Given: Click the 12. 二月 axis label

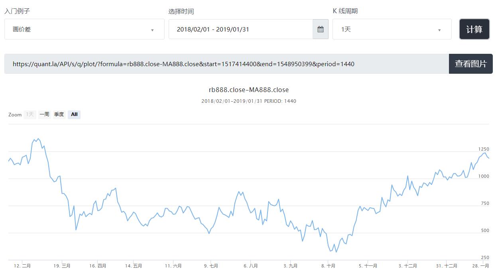Looking at the screenshot, I should pyautogui.click(x=22, y=266).
